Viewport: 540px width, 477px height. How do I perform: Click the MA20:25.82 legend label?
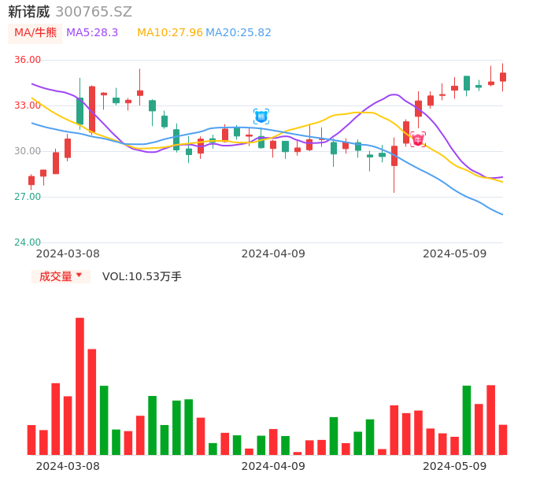click(x=239, y=32)
